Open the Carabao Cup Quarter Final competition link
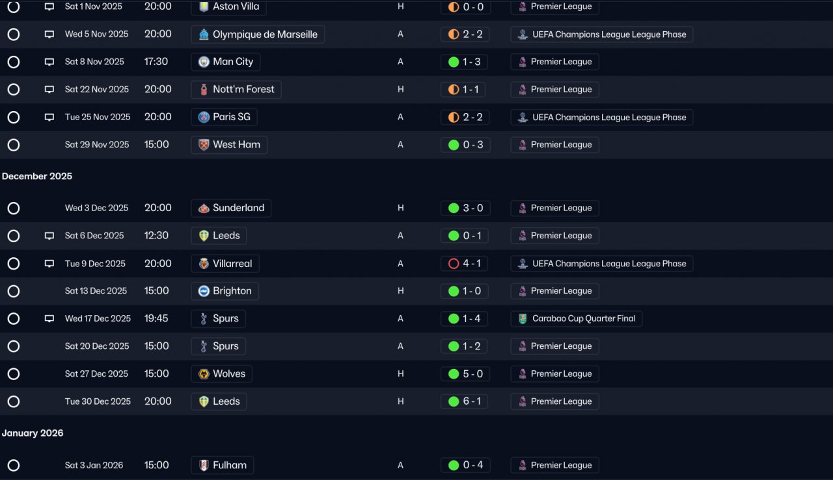833x480 pixels. coord(577,319)
